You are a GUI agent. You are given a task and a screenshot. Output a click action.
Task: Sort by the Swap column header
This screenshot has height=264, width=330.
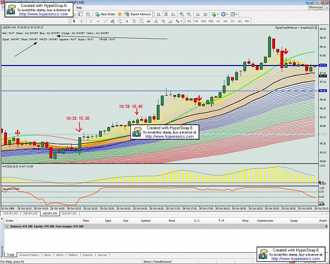[x=294, y=221]
